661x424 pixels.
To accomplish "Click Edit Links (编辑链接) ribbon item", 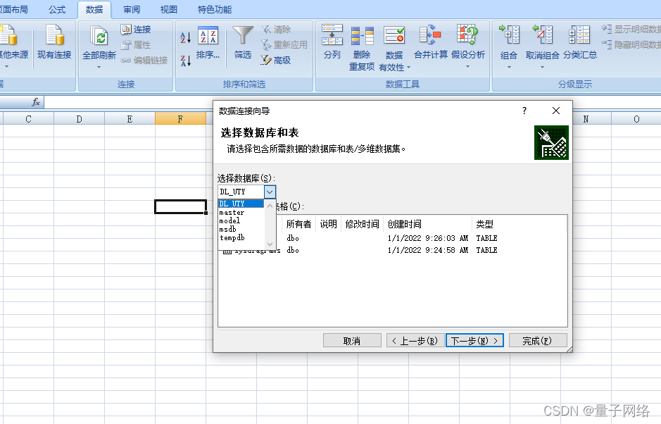I will click(x=144, y=61).
